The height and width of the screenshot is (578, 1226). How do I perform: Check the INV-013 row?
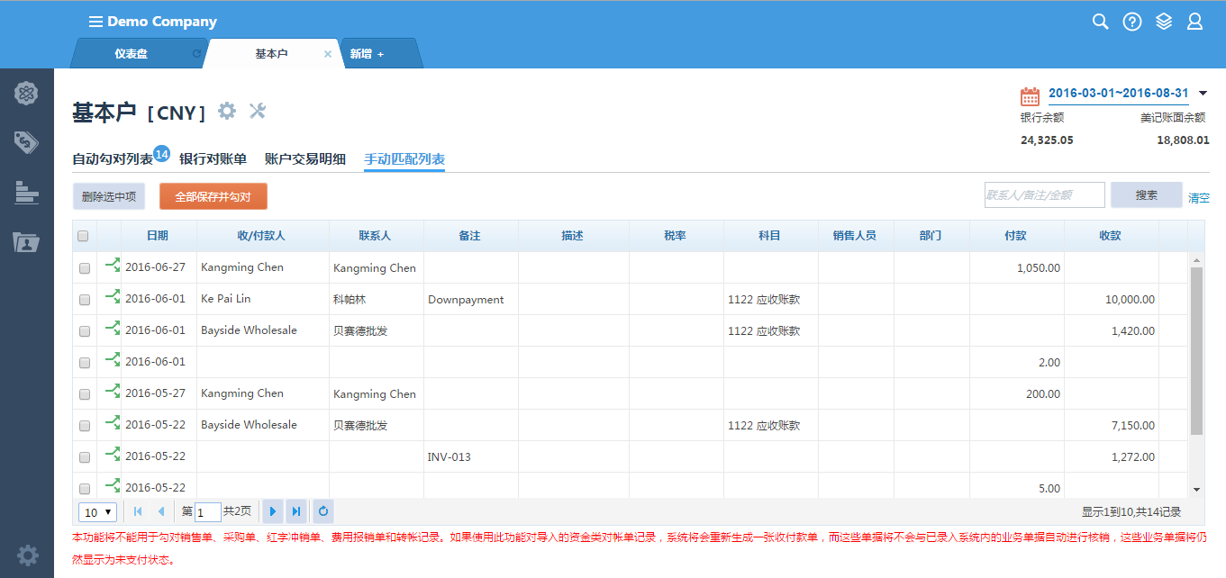coord(85,457)
